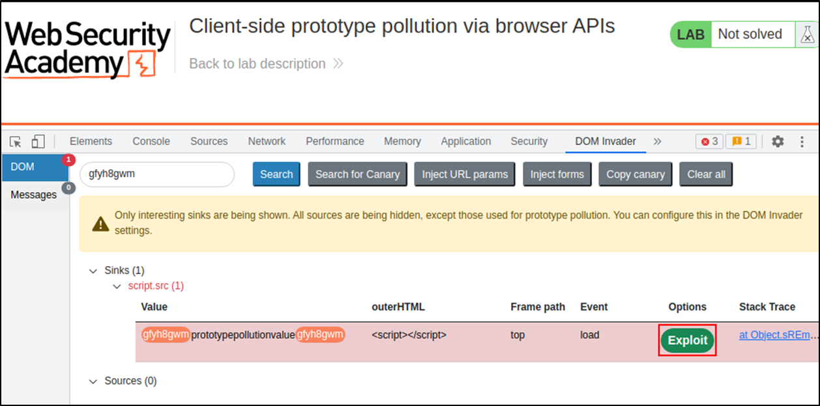This screenshot has height=406, width=820.
Task: Open DevTools settings gear icon
Action: [777, 141]
